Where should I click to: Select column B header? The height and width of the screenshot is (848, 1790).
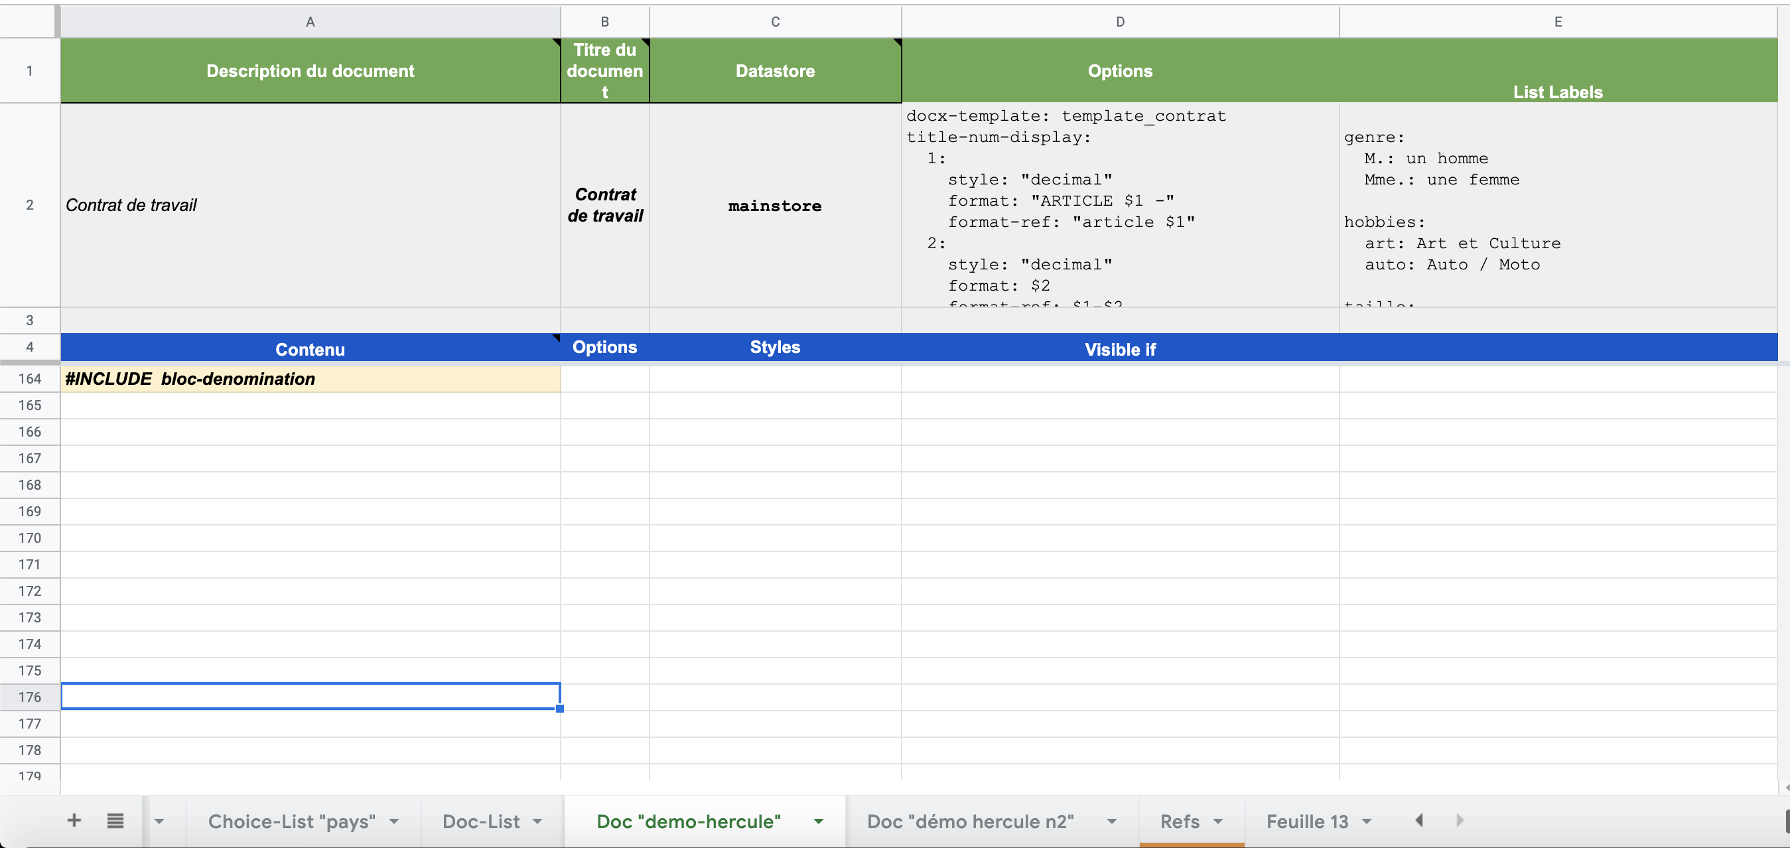click(604, 21)
